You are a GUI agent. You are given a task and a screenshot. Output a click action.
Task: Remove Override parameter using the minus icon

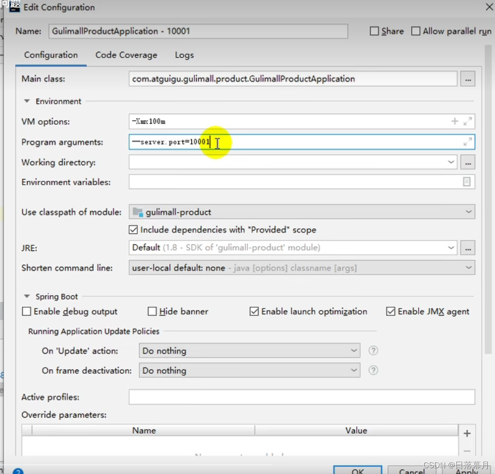[467, 451]
